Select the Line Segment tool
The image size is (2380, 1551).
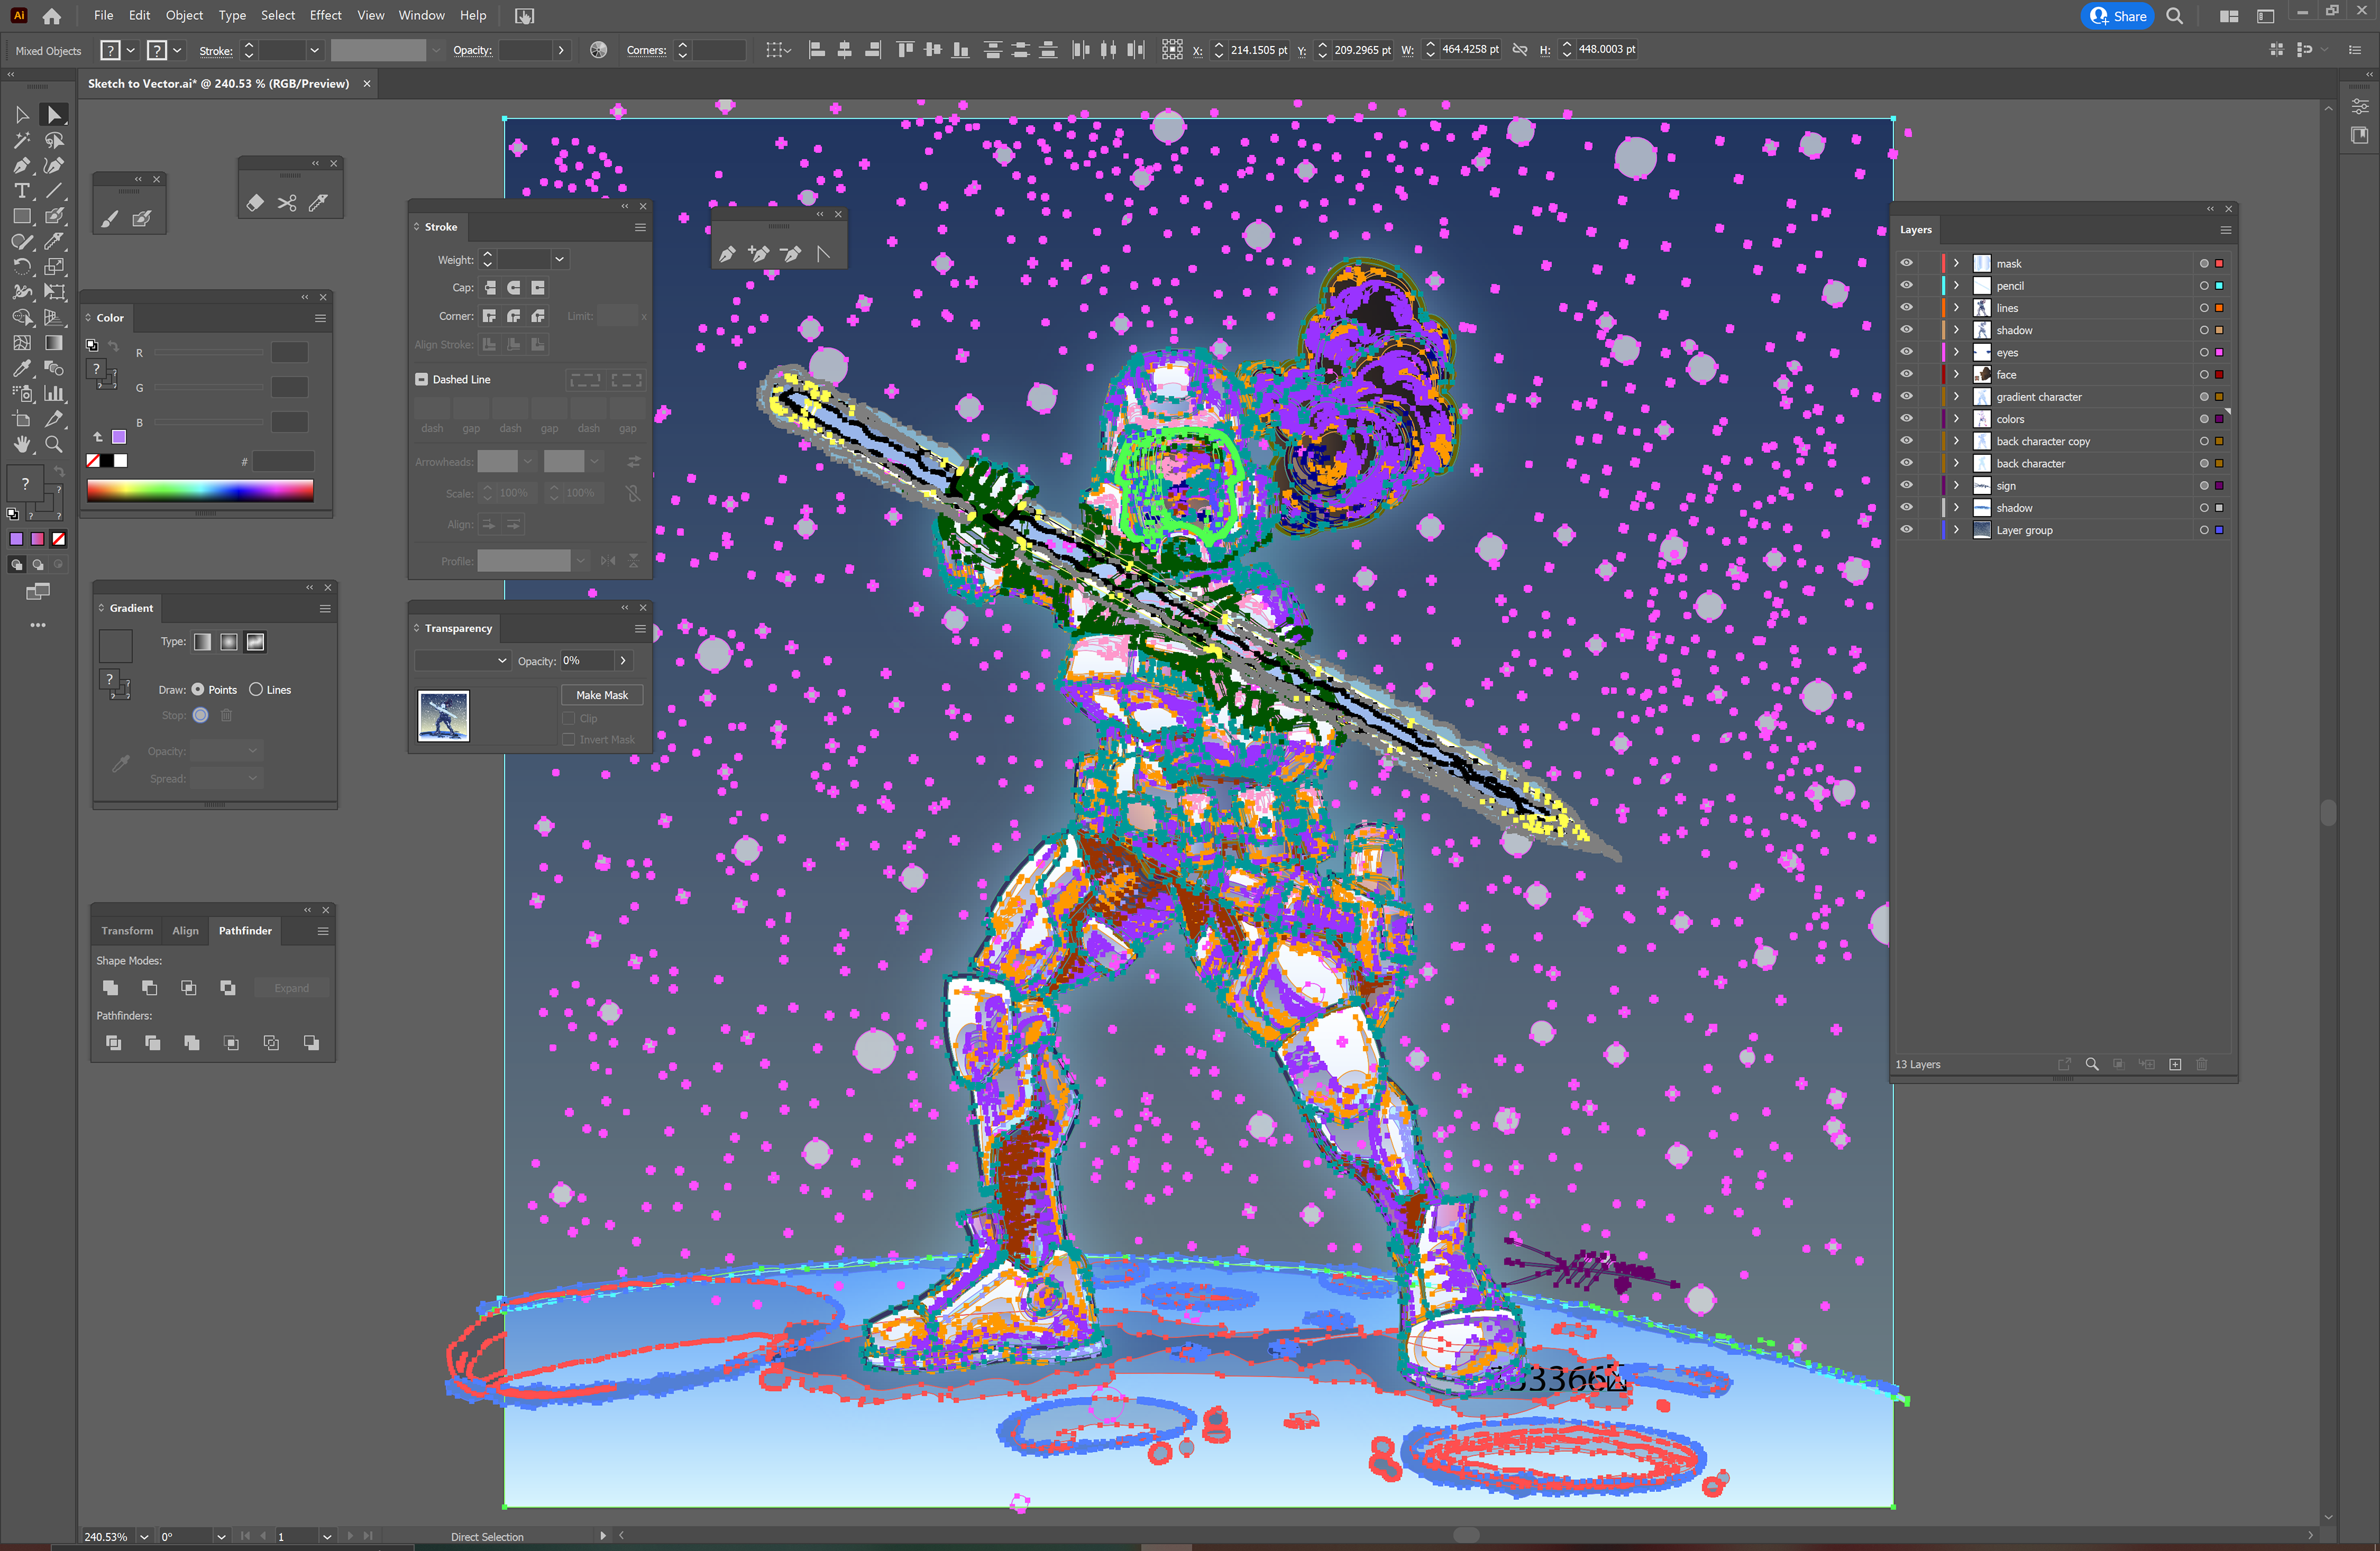[54, 191]
